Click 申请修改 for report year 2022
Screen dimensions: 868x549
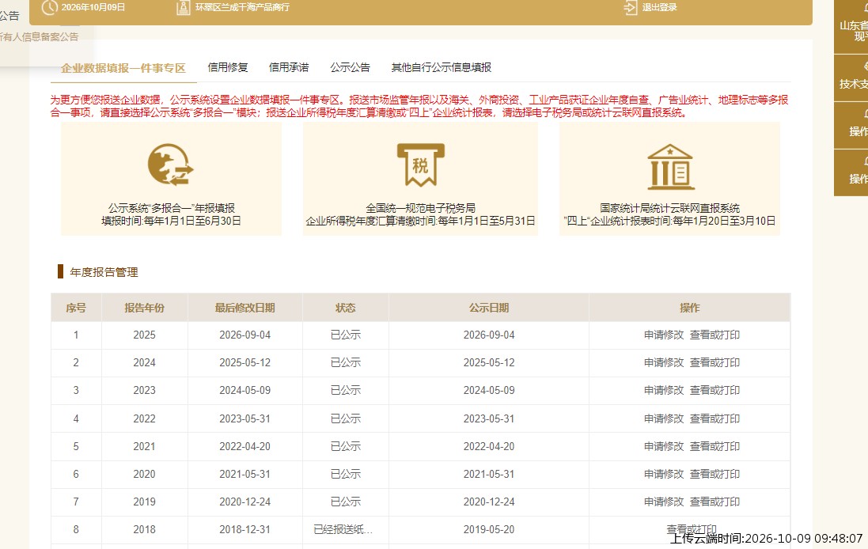[664, 419]
